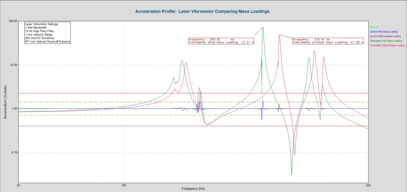Click the 10.00 y-axis tick label
407x192 pixels.
[14, 65]
